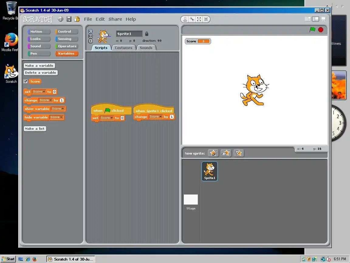Select the Sprite1 thumbnail in sprite list
Viewport: 350px width, 263px height.
click(x=210, y=171)
